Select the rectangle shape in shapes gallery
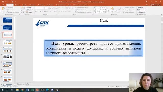Viewport: 163px width, 92px height. click(101, 8)
